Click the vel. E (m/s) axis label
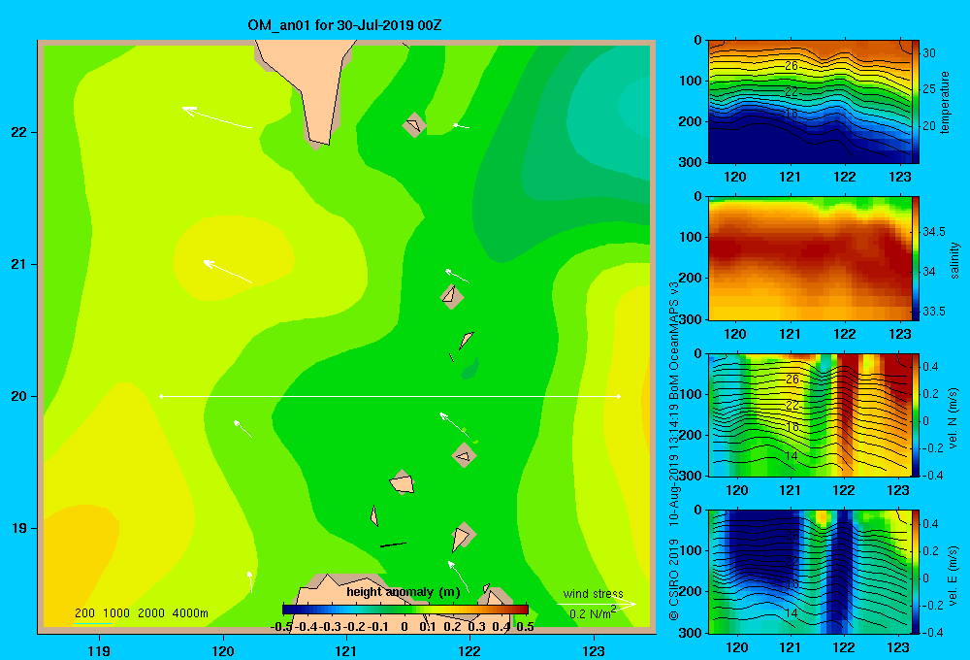Viewport: 970px width, 660px height. (953, 576)
